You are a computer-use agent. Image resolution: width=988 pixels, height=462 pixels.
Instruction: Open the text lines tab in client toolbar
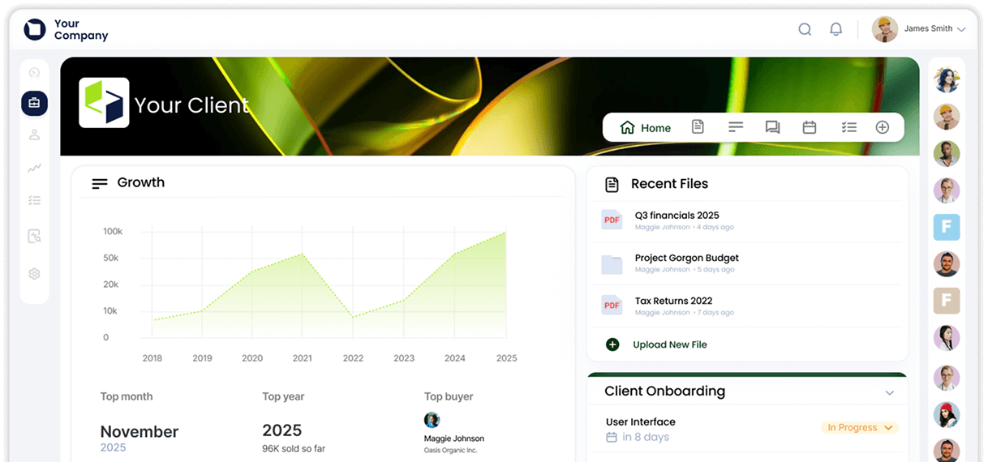coord(736,127)
